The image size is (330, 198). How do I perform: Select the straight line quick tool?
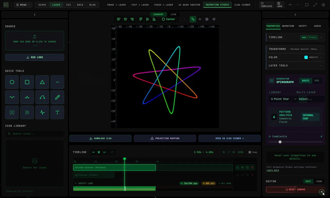(57, 82)
